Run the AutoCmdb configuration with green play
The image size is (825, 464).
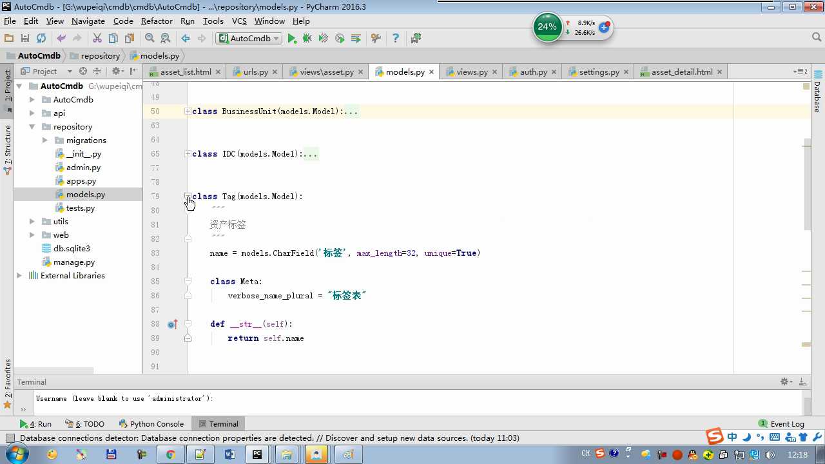coord(292,38)
